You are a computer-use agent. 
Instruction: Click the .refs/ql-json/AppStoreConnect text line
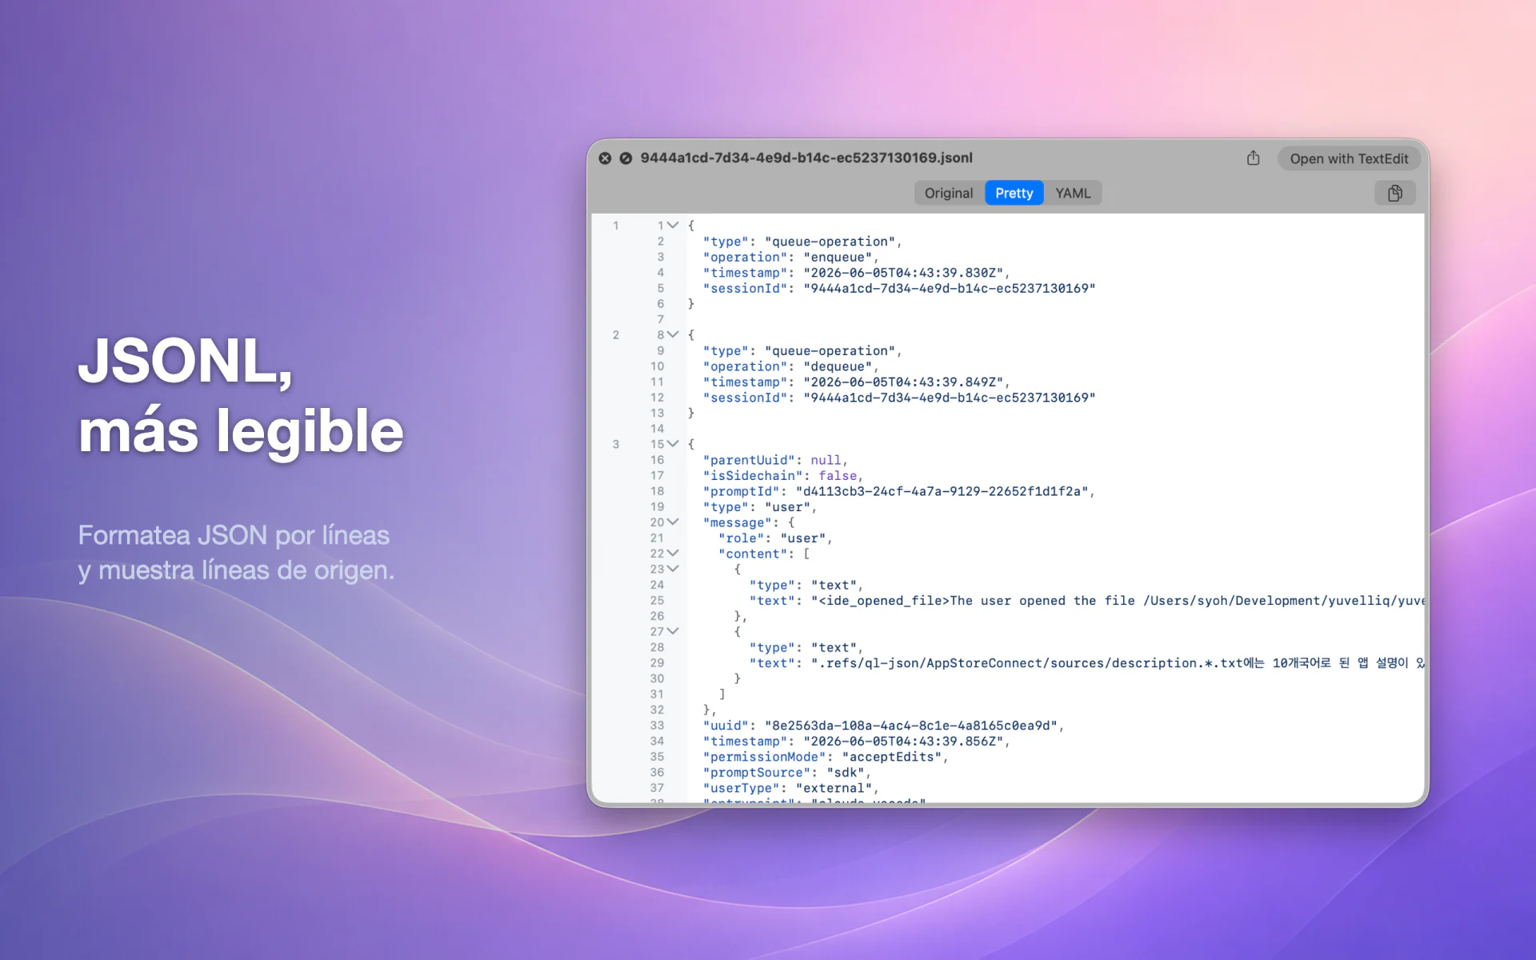coord(1086,663)
